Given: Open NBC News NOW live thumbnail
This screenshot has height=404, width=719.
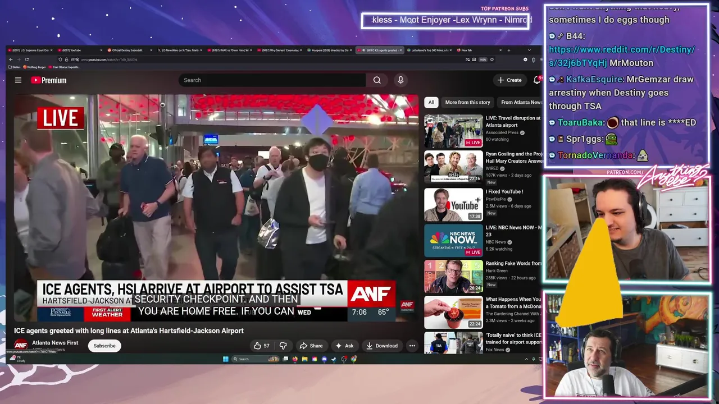Looking at the screenshot, I should [453, 240].
